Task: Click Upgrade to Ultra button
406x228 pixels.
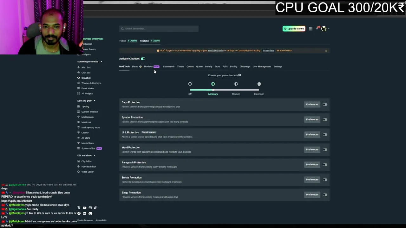Action: point(294,29)
